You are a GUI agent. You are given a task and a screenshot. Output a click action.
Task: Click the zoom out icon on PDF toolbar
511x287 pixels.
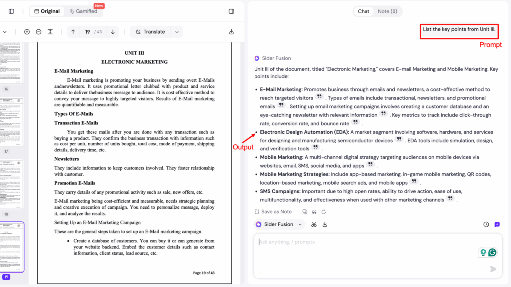(x=39, y=31)
